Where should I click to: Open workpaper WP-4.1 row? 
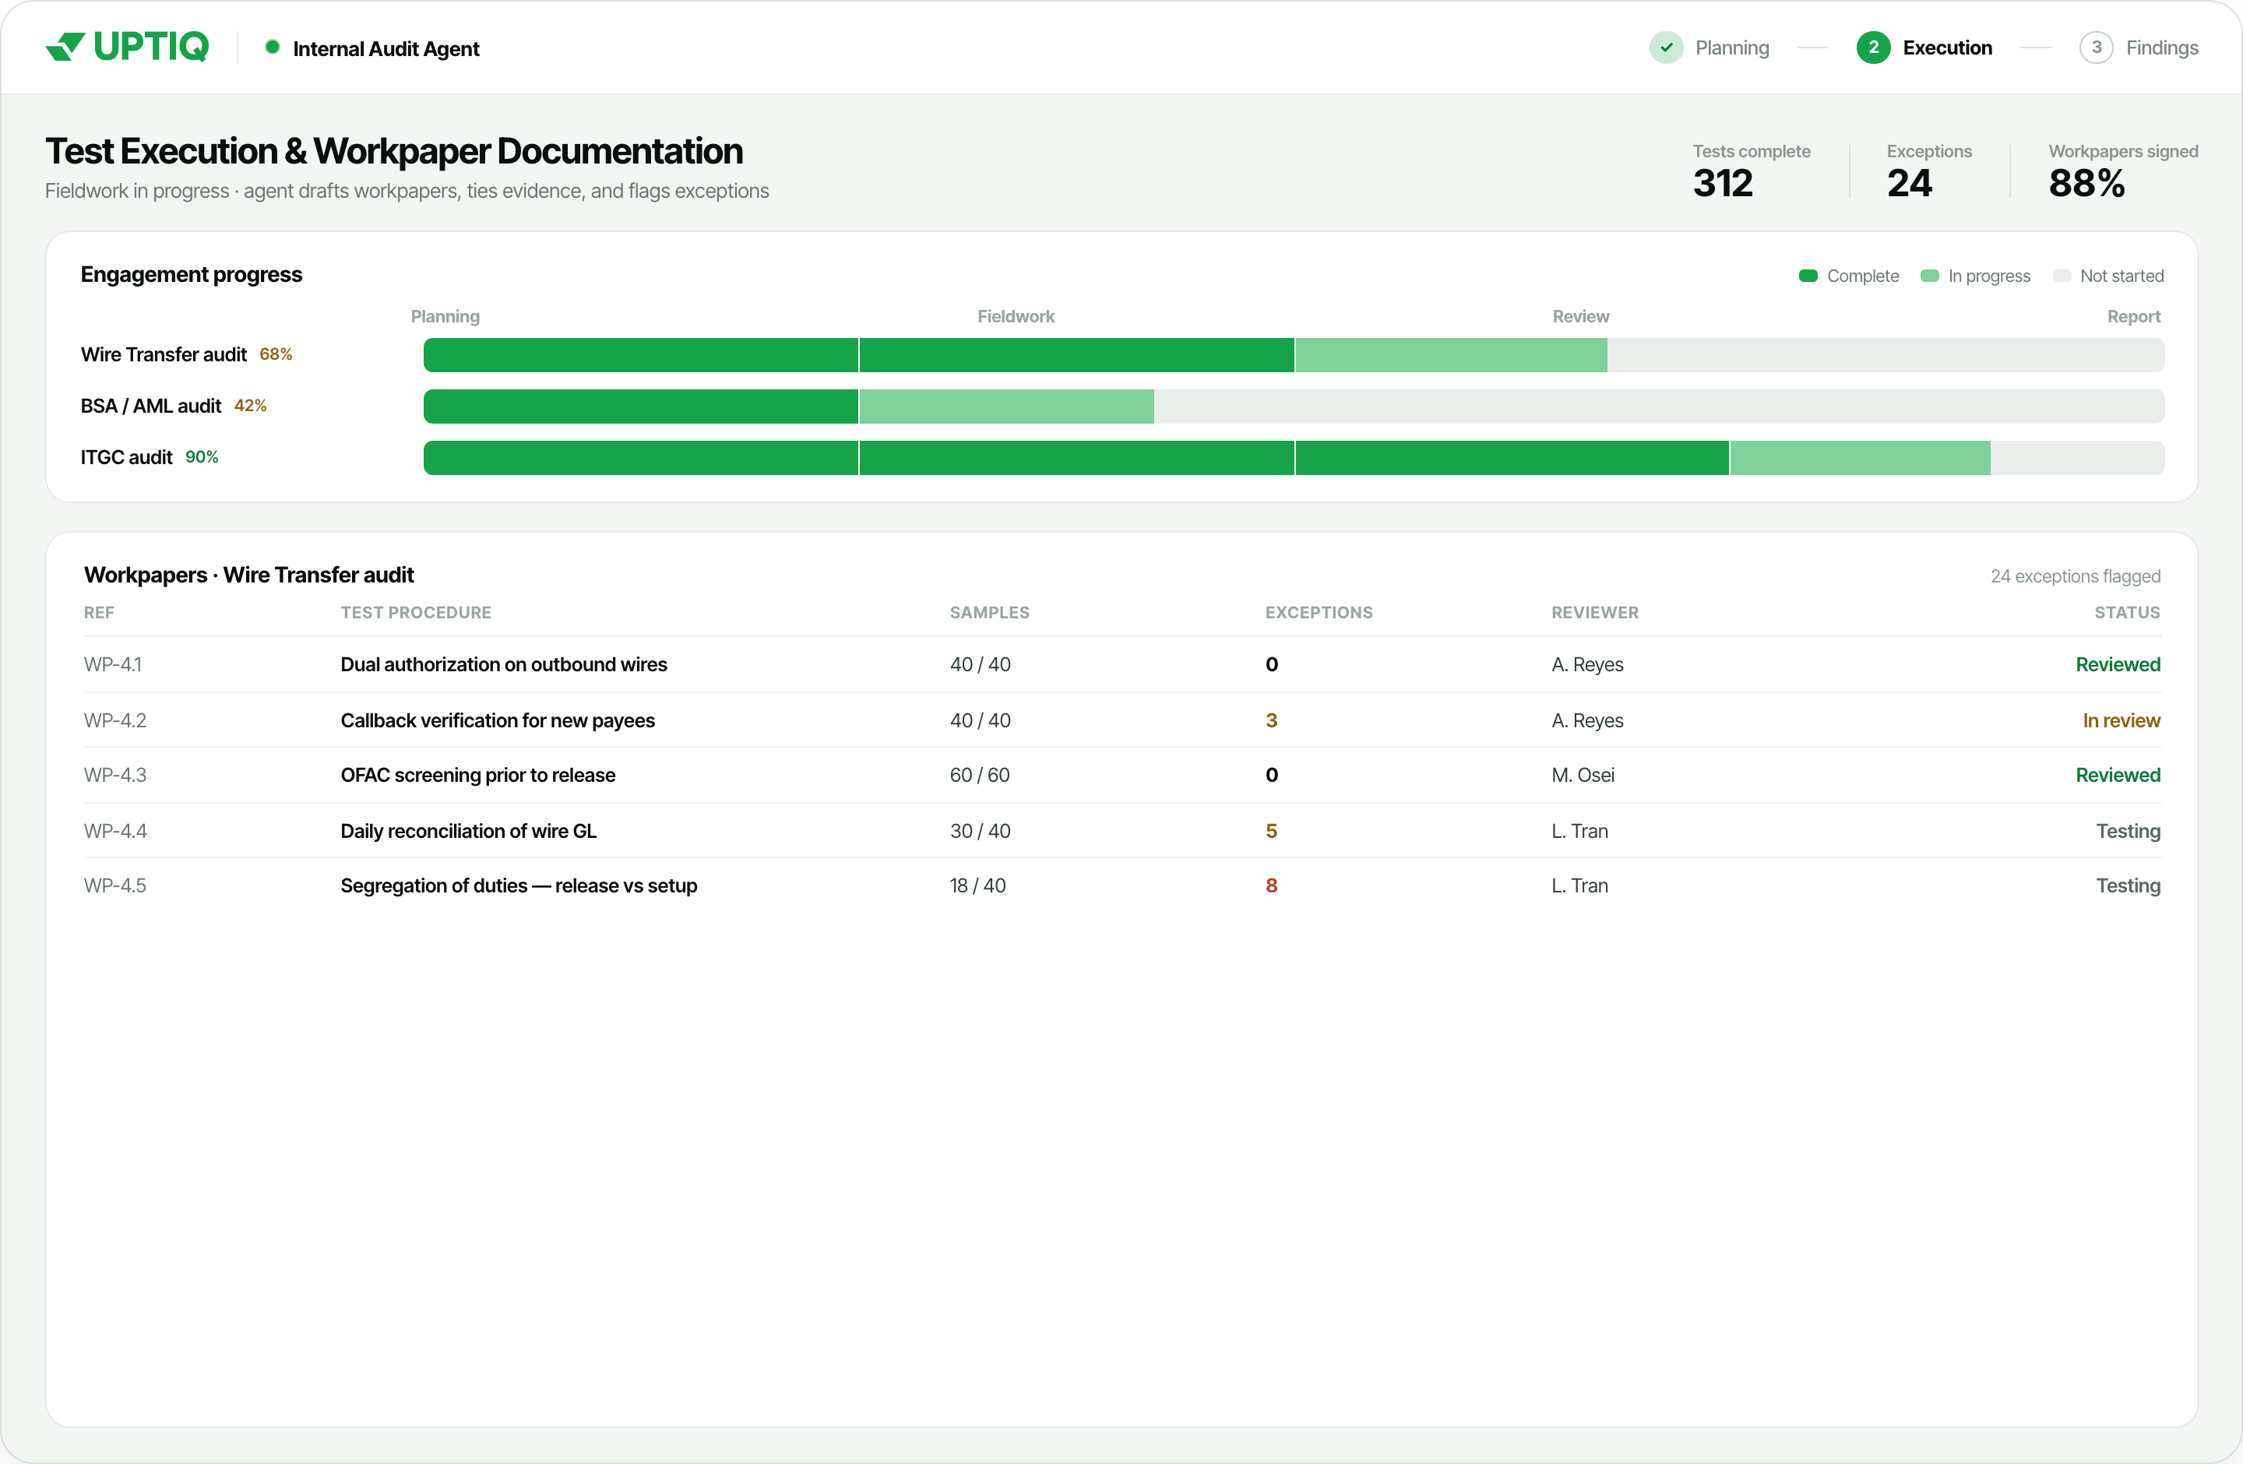click(x=1121, y=664)
